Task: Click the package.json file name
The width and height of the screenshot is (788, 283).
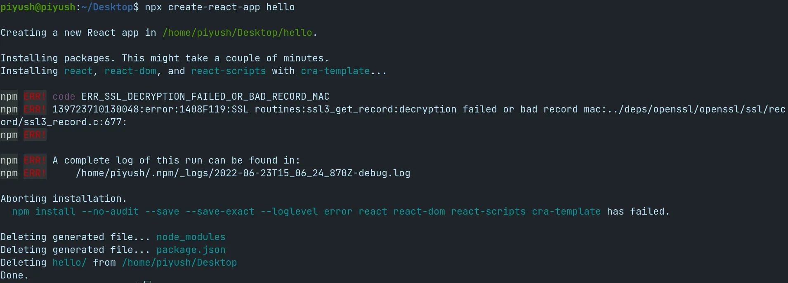Action: click(x=191, y=250)
